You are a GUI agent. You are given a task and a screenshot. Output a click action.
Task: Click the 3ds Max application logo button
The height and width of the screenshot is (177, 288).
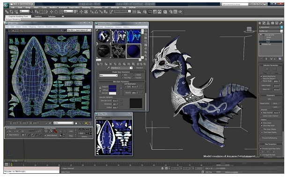point(7,5)
